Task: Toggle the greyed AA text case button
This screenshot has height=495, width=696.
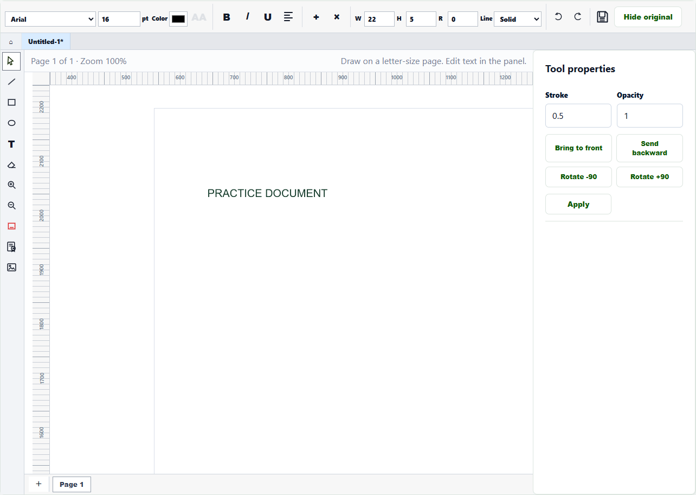Action: click(199, 17)
